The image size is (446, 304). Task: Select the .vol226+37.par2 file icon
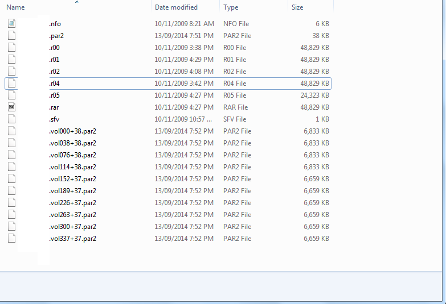point(11,202)
